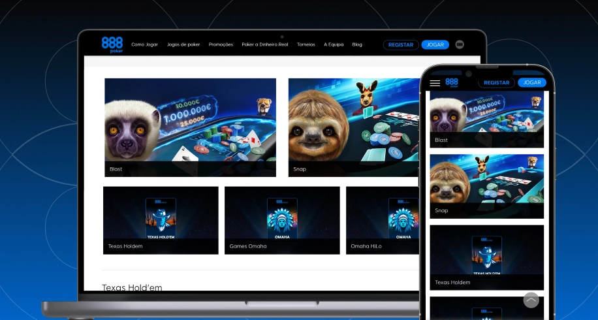
Task: Open the Blast card on the phone
Action: 486,120
